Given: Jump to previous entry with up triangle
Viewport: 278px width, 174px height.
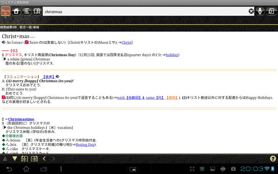Looking at the screenshot, I should tap(5, 159).
